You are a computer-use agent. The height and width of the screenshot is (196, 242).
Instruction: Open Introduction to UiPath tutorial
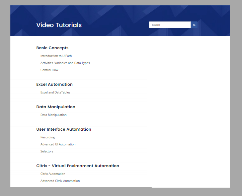coord(56,56)
